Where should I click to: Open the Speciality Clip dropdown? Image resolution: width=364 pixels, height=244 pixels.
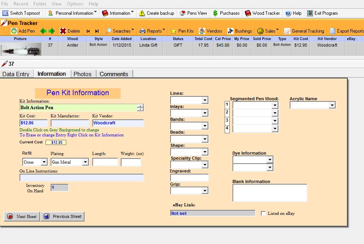(x=205, y=165)
